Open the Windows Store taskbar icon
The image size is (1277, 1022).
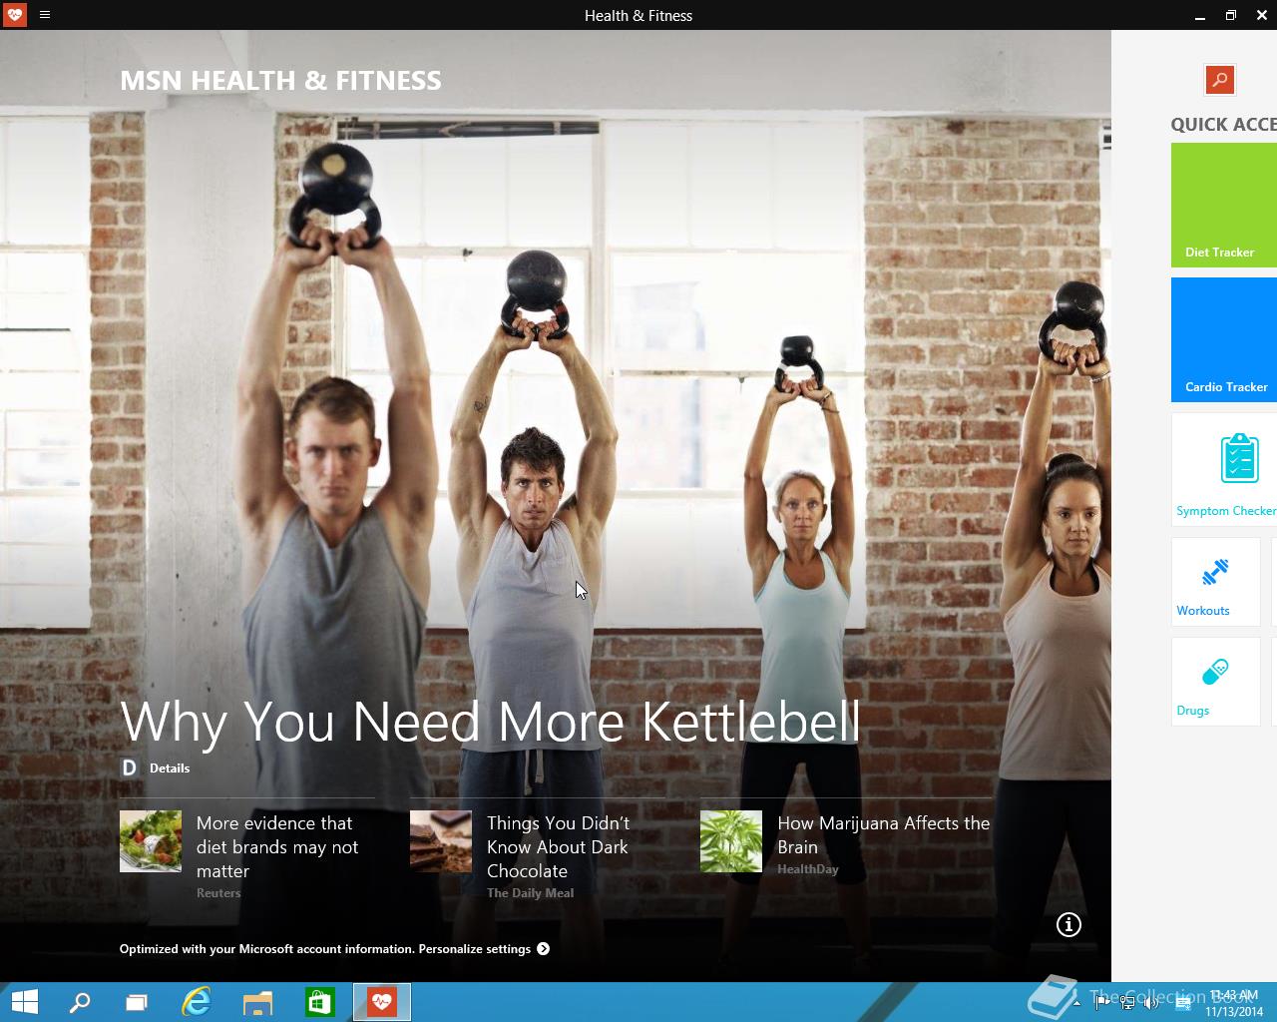point(319,1002)
